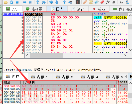Click the disassembly horizontal scroll right arrow
Viewport: 132px width, 104px height.
(x=125, y=55)
